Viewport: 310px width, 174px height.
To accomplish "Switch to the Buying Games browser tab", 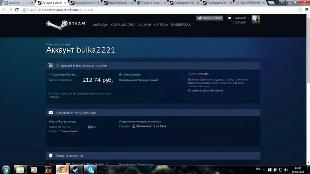I will coord(85,3).
